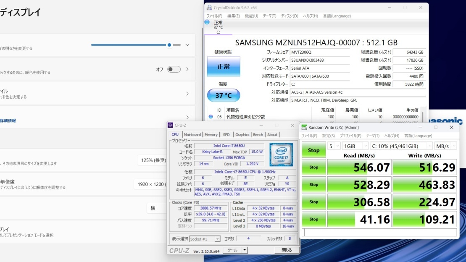Switch to the About tab in CPU-Z
The width and height of the screenshot is (466, 262).
pos(272,134)
